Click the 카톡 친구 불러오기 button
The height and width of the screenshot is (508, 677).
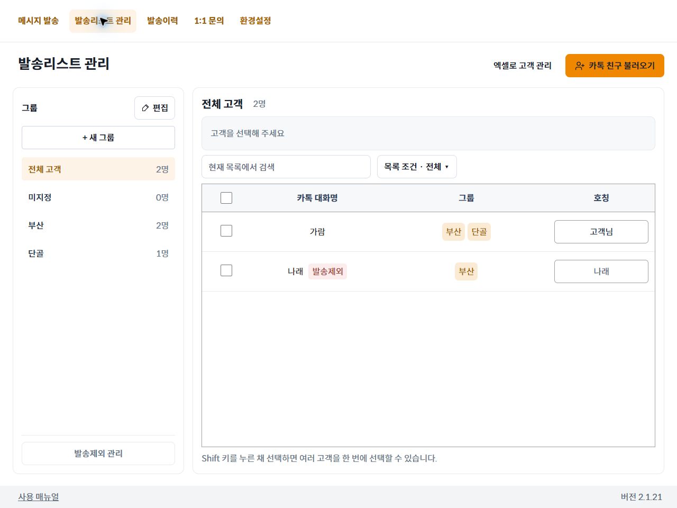[615, 66]
